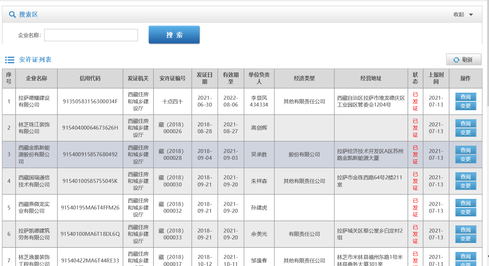Click the magnifier icon beside 搜索区

coord(12,15)
